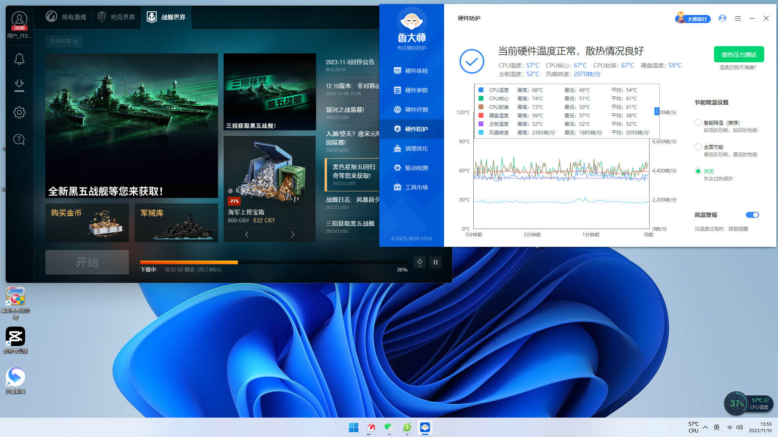
Task: Open 海军上将宝箱 shop offer
Action: point(270,181)
